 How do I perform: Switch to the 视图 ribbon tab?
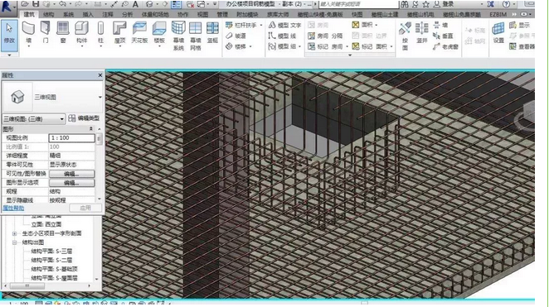click(x=202, y=14)
